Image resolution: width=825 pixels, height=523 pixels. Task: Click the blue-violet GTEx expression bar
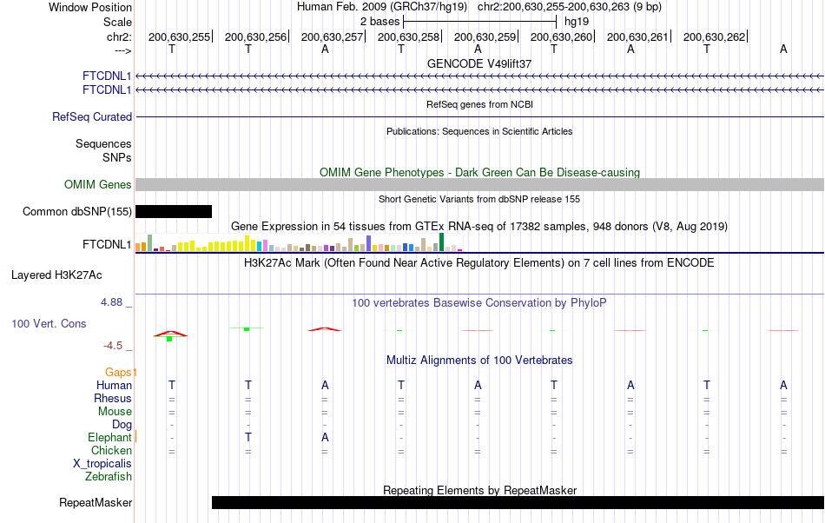pos(369,243)
